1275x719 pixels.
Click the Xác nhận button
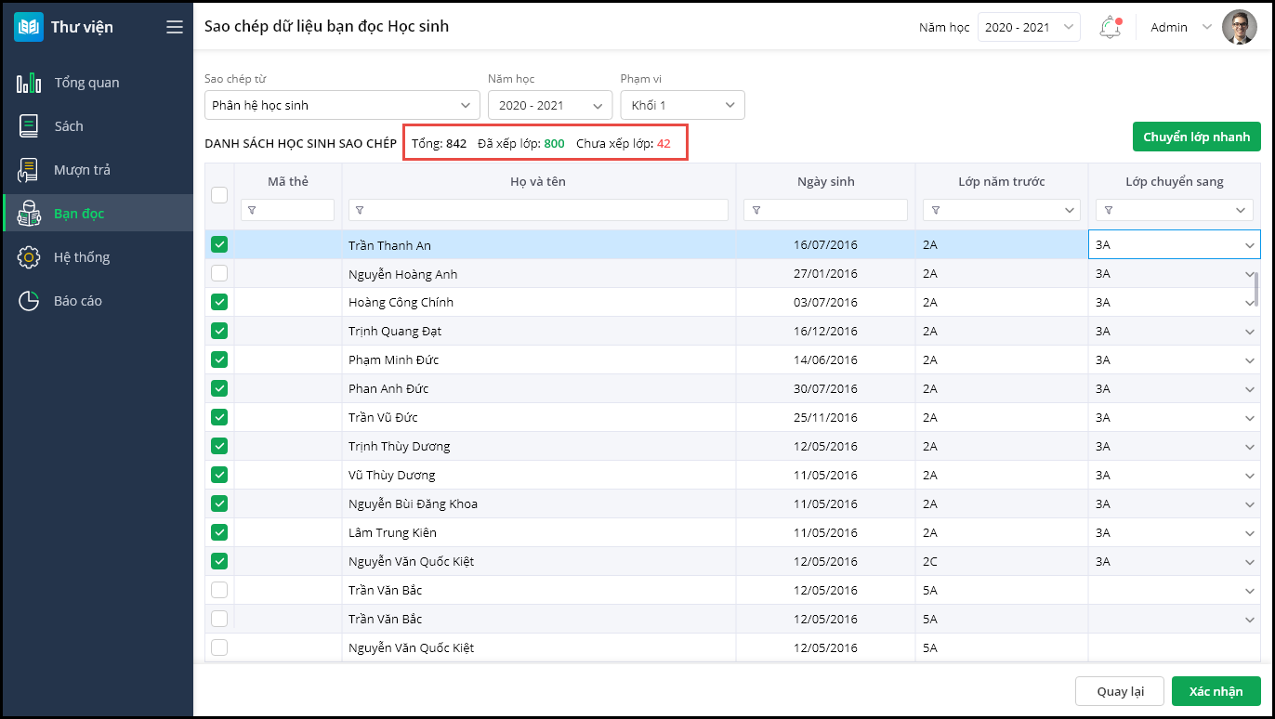click(1216, 691)
